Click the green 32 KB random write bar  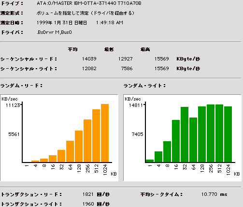click(x=185, y=134)
